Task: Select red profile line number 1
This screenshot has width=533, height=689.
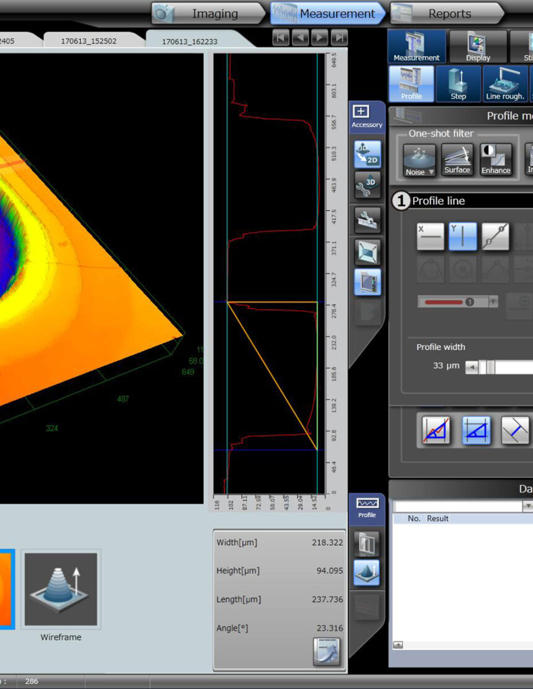Action: (x=452, y=301)
